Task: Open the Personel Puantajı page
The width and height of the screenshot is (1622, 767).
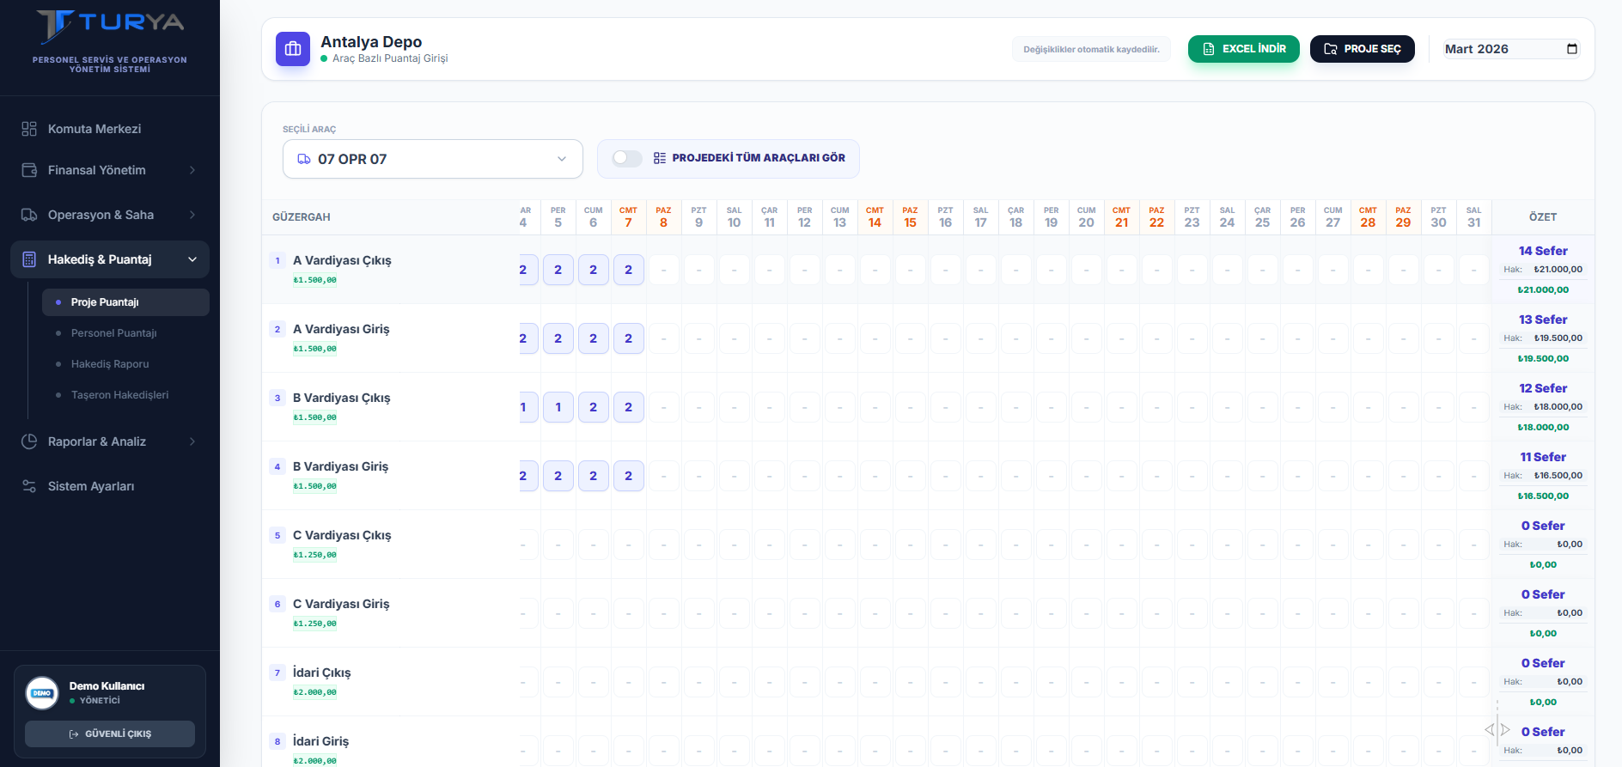Action: click(x=113, y=333)
